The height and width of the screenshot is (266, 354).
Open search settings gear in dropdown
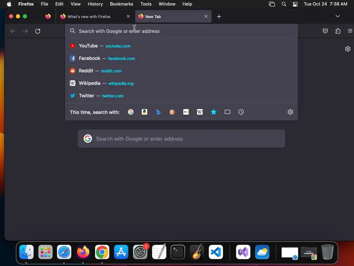290,112
